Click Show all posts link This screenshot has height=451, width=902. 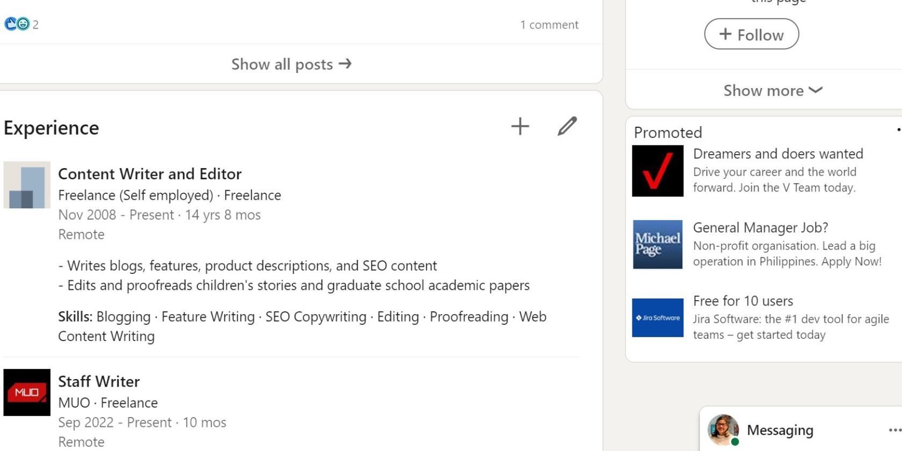(x=291, y=64)
